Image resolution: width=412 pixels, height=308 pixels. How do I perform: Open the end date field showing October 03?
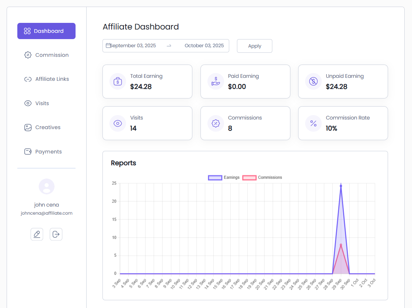coord(205,45)
